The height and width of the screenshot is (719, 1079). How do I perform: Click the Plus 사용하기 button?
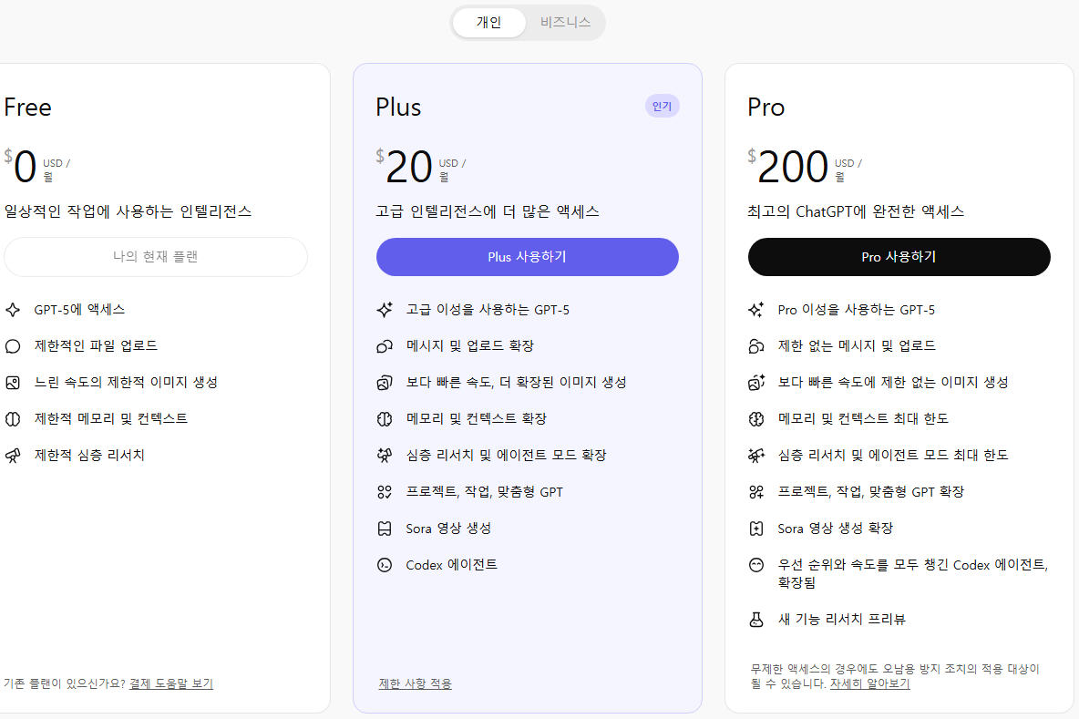(x=527, y=257)
